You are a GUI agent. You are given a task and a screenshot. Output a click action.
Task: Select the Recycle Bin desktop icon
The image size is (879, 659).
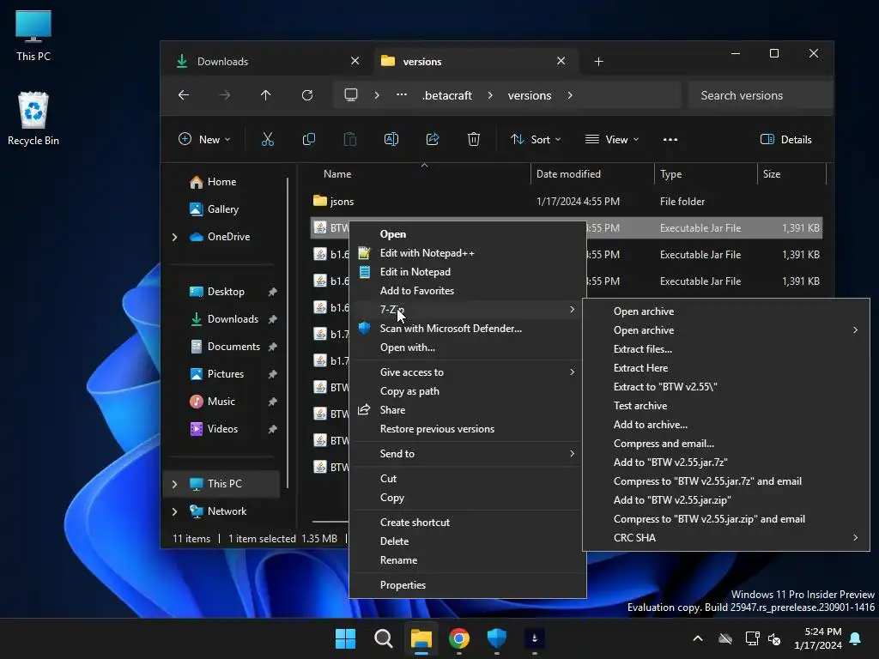click(x=33, y=118)
